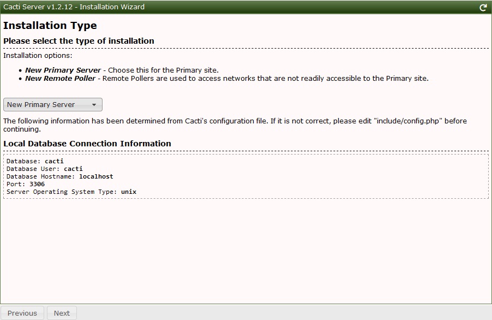Open the New Primary Server installation type dropdown
The width and height of the screenshot is (492, 320).
click(53, 104)
